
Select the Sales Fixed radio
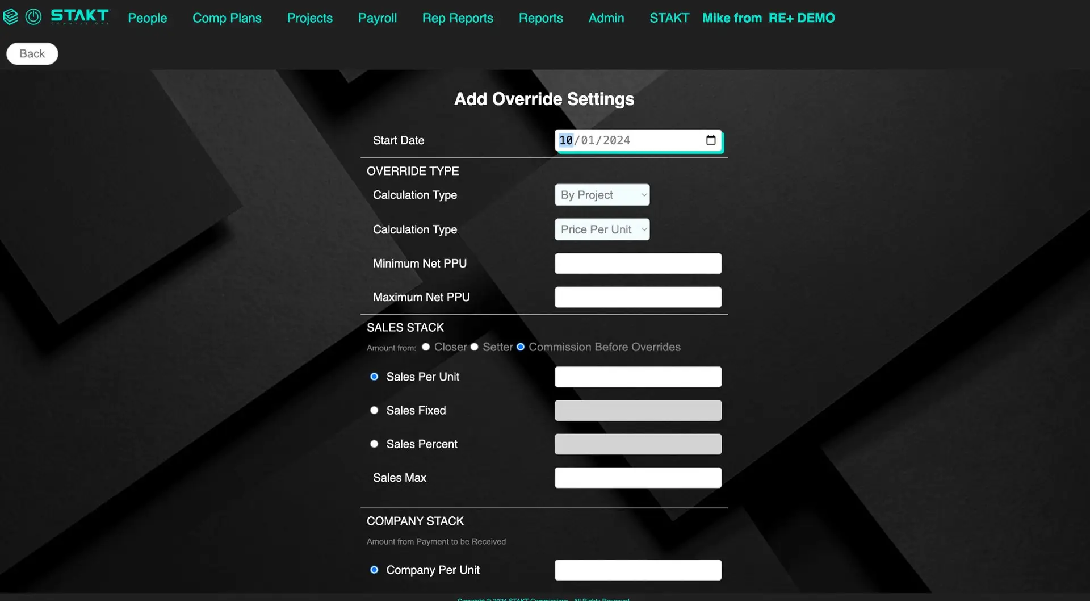click(374, 410)
